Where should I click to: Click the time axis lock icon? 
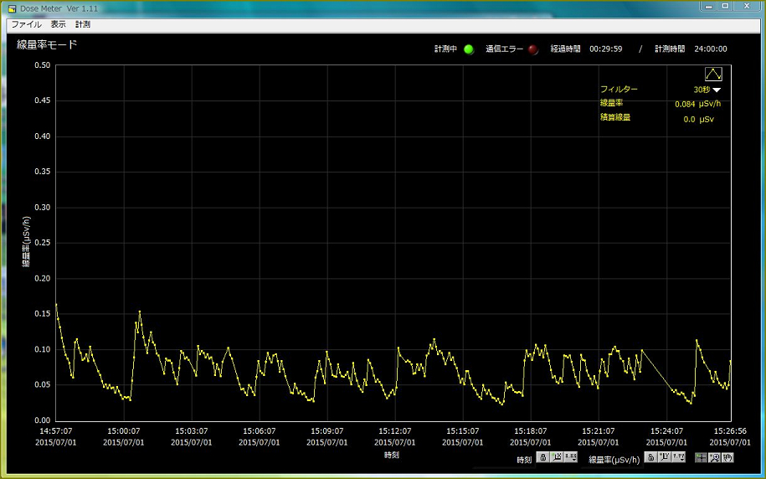point(542,457)
